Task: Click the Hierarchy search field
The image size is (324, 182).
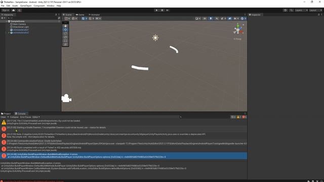Action: [x=32, y=18]
